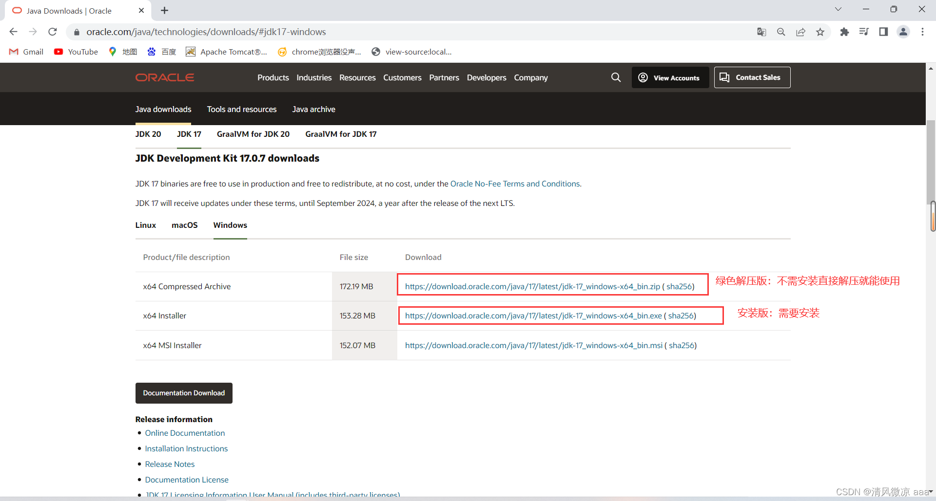This screenshot has height=501, width=936.
Task: Open a new browser tab with plus
Action: click(x=165, y=10)
